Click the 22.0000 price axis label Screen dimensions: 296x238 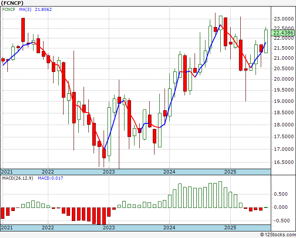tap(284, 38)
